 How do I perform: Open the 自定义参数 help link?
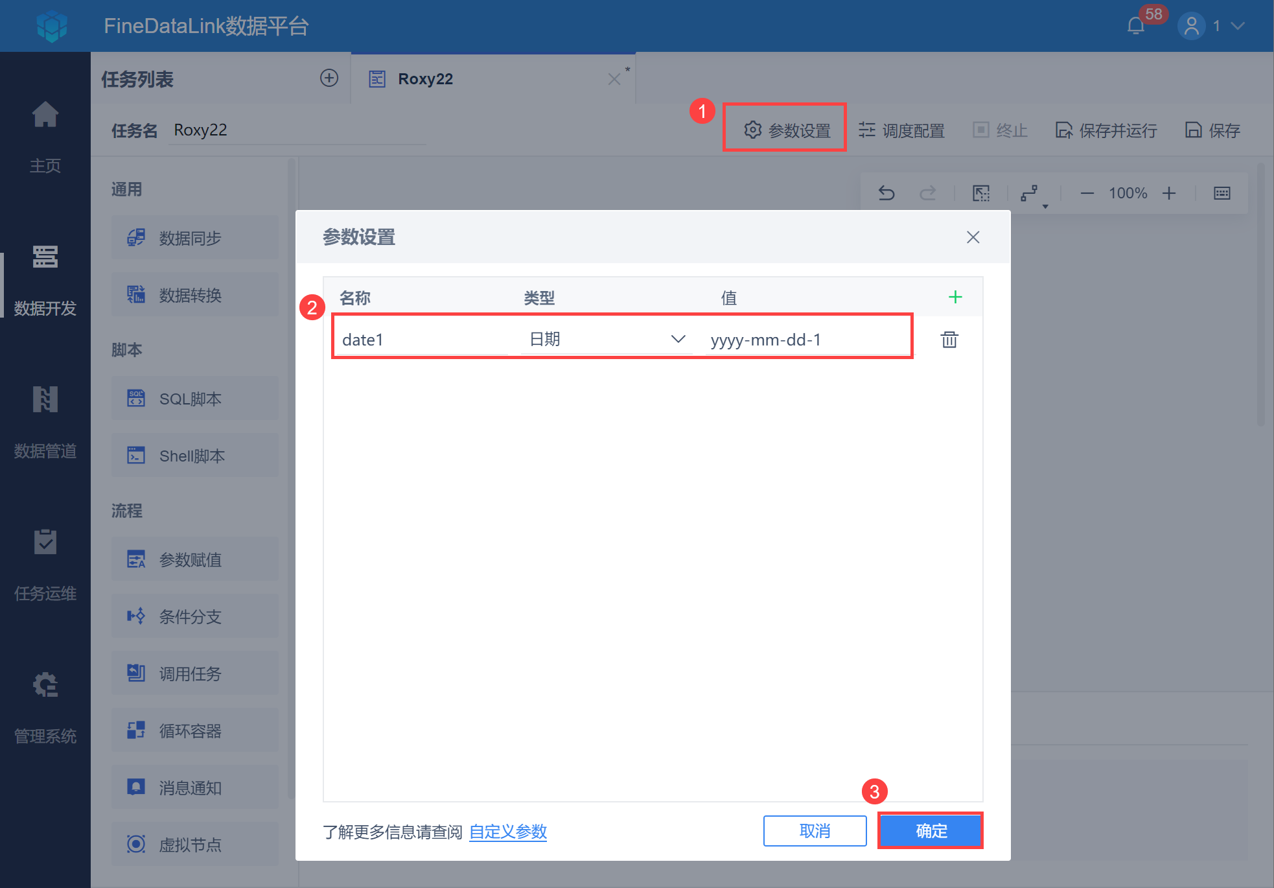[x=508, y=832]
